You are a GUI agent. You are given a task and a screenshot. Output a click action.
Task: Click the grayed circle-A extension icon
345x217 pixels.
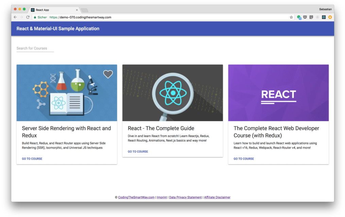[317, 17]
